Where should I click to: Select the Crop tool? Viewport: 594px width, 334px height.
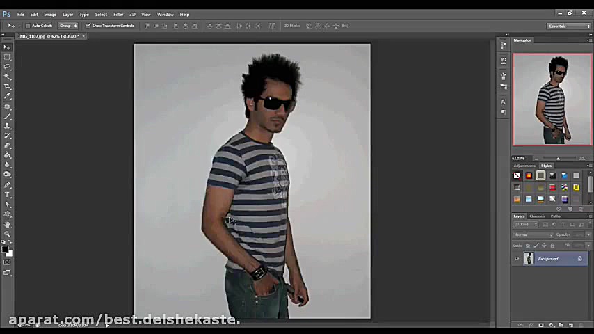(7, 86)
